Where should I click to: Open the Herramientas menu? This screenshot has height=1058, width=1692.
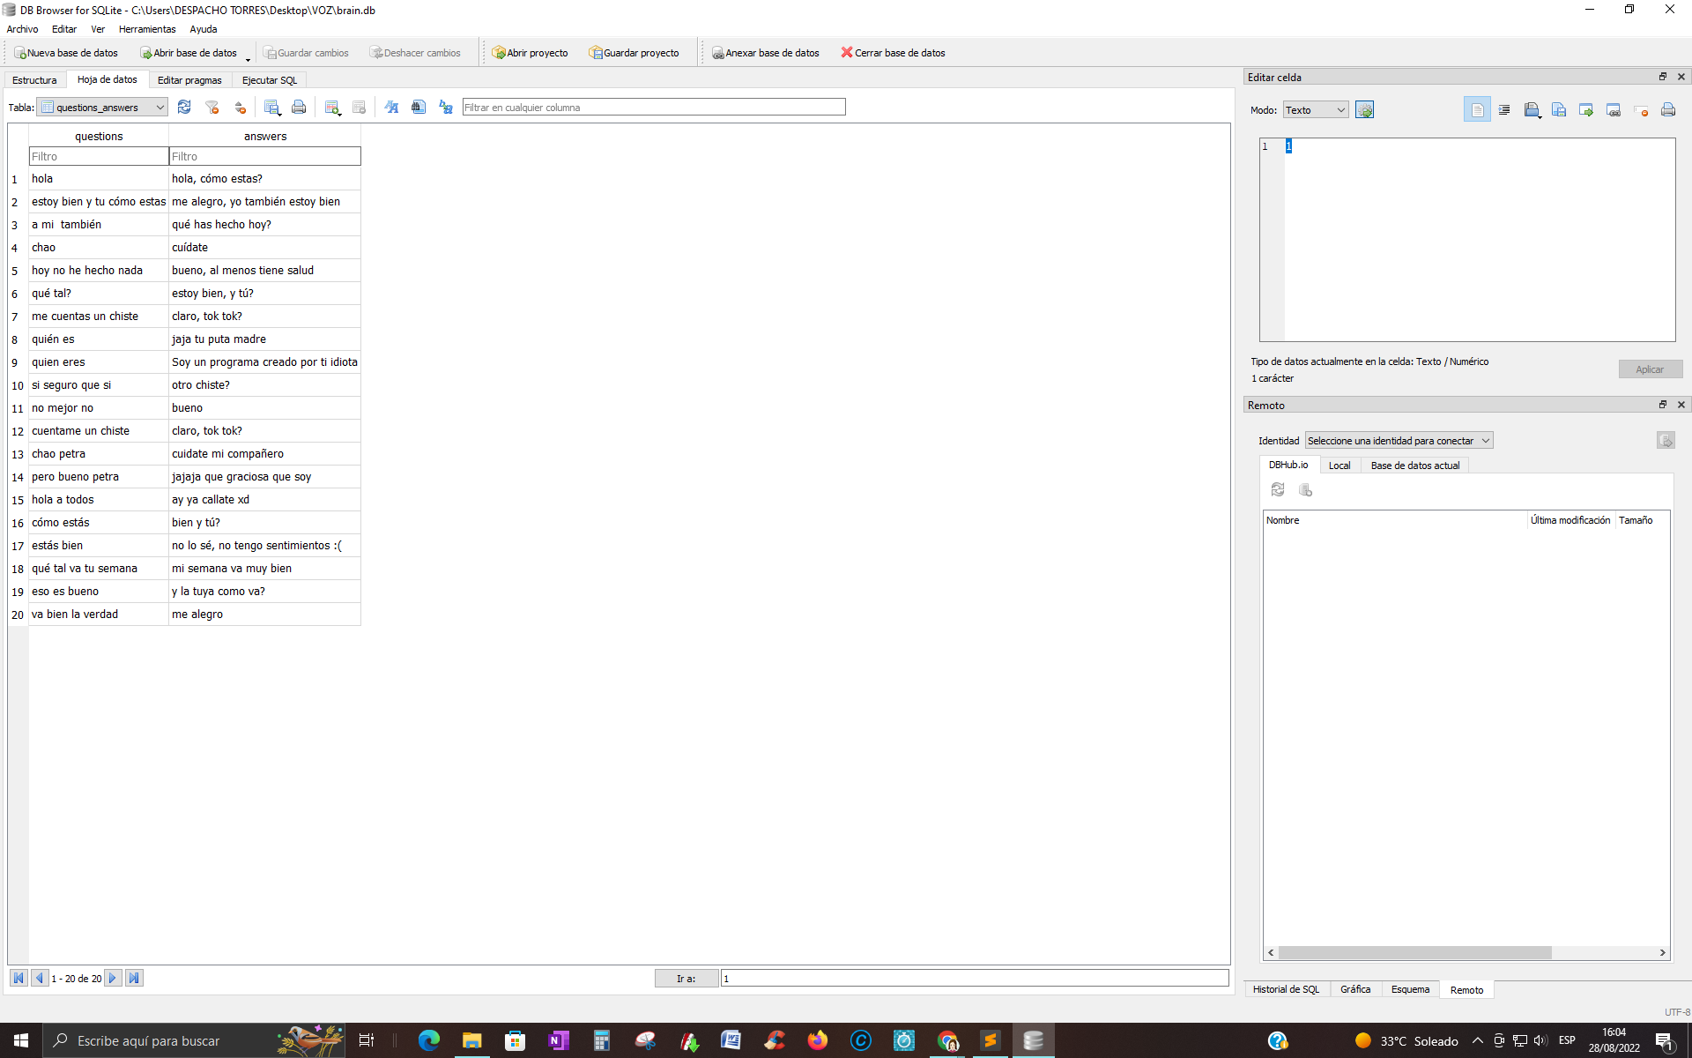(x=147, y=29)
